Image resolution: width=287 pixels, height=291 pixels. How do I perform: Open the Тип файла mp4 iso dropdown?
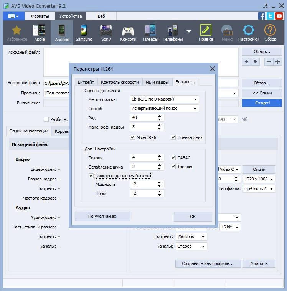coord(259,189)
